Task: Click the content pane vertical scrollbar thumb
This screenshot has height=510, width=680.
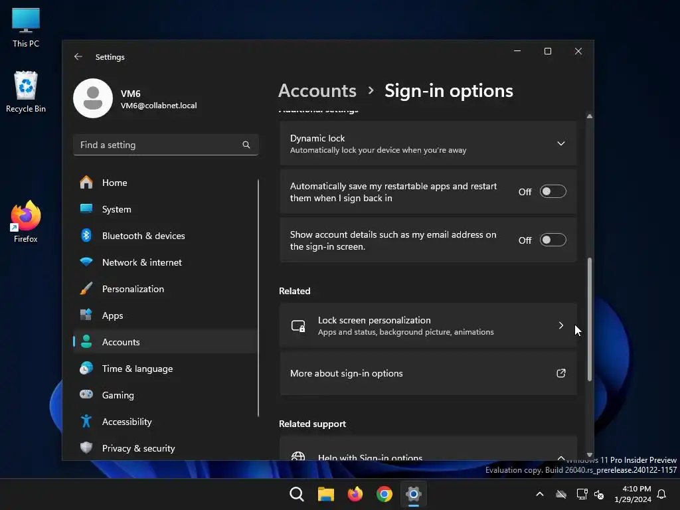Action: pyautogui.click(x=590, y=319)
